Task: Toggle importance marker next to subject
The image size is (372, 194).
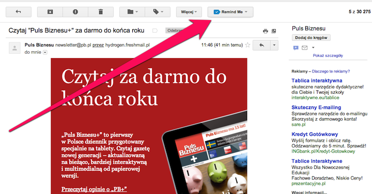Action: [155, 31]
